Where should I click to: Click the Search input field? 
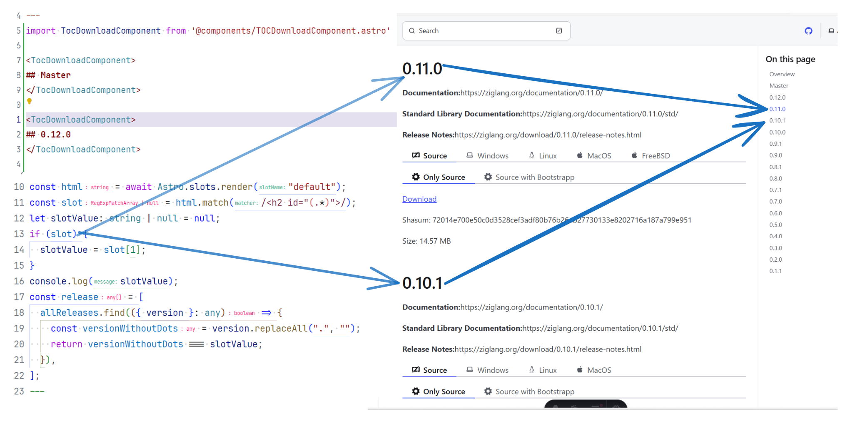(x=486, y=31)
